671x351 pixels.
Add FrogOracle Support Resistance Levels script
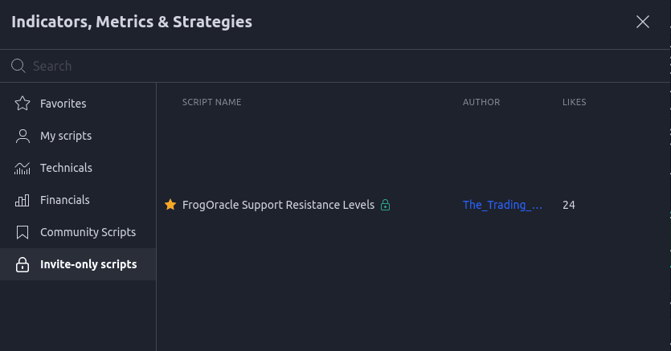pyautogui.click(x=278, y=205)
